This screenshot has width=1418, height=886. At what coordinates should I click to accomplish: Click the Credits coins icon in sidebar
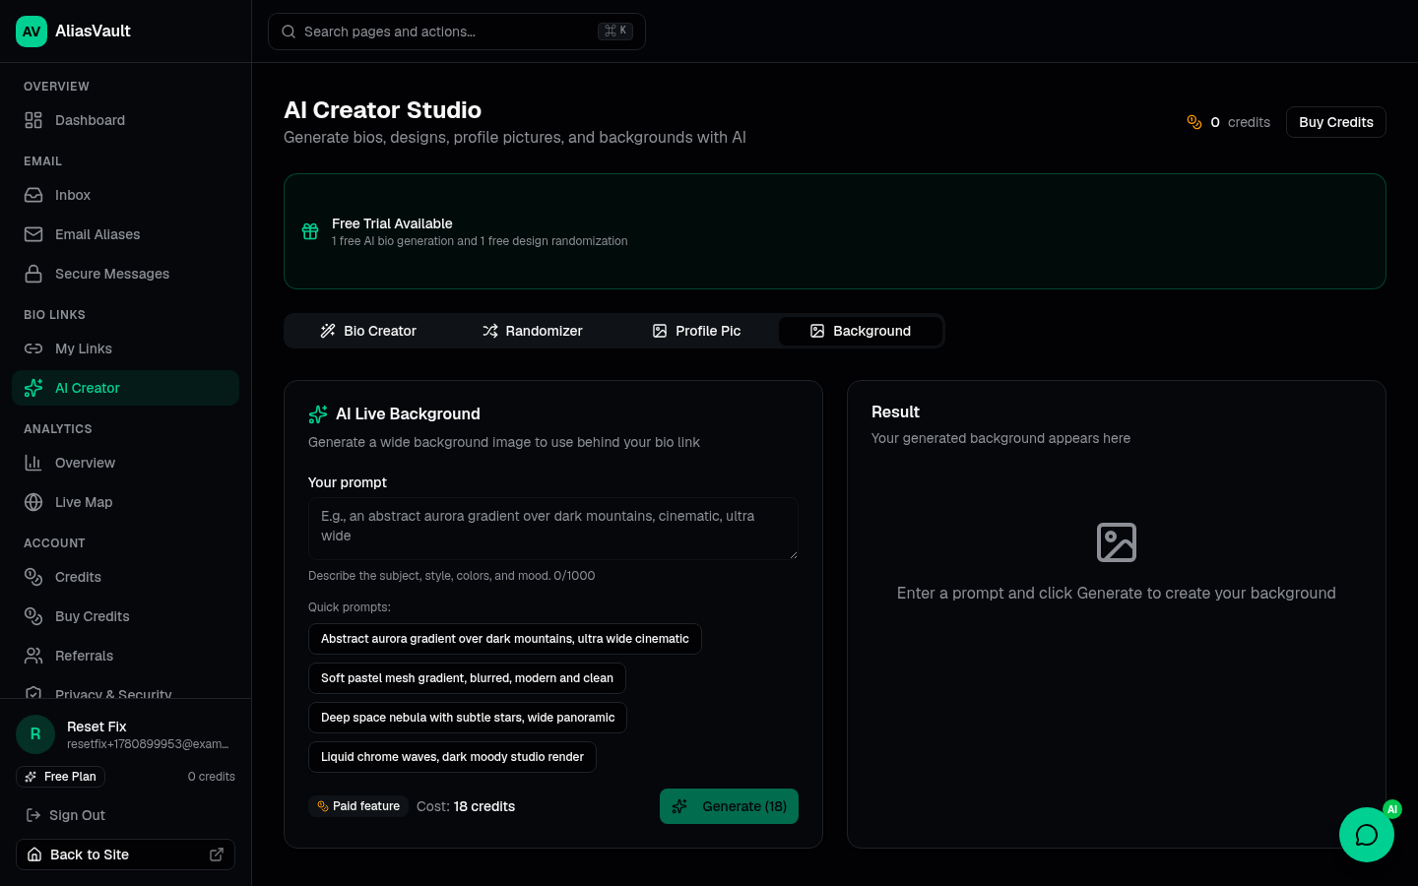click(x=33, y=577)
